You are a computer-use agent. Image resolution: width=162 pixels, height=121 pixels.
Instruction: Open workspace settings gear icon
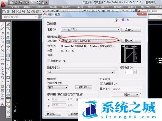click(40, 17)
